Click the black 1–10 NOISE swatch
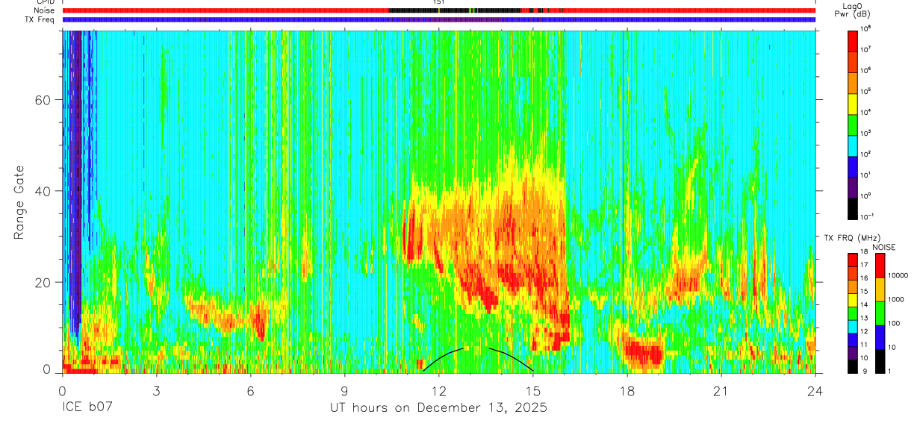This screenshot has height=423, width=917. (880, 360)
